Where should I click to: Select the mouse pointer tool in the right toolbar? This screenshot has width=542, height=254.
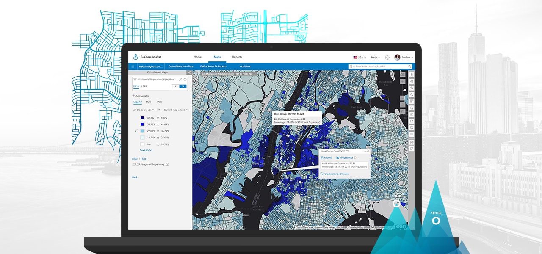(x=412, y=75)
